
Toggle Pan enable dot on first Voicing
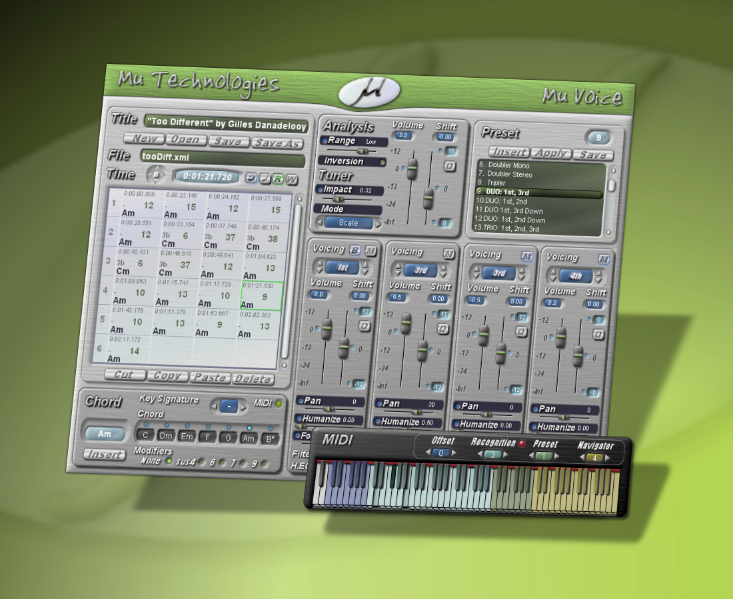point(300,401)
